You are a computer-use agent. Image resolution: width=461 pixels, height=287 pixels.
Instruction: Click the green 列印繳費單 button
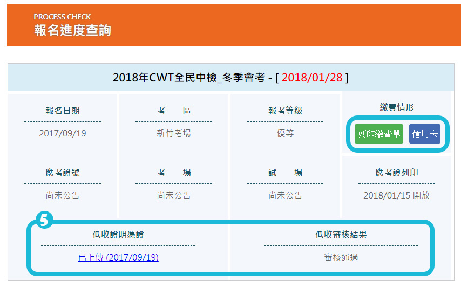pyautogui.click(x=378, y=134)
